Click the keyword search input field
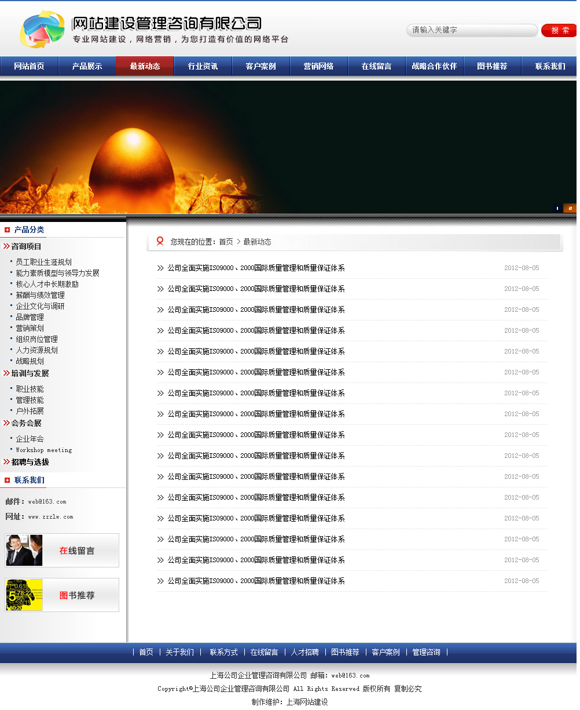The width and height of the screenshot is (580, 710). [x=472, y=30]
